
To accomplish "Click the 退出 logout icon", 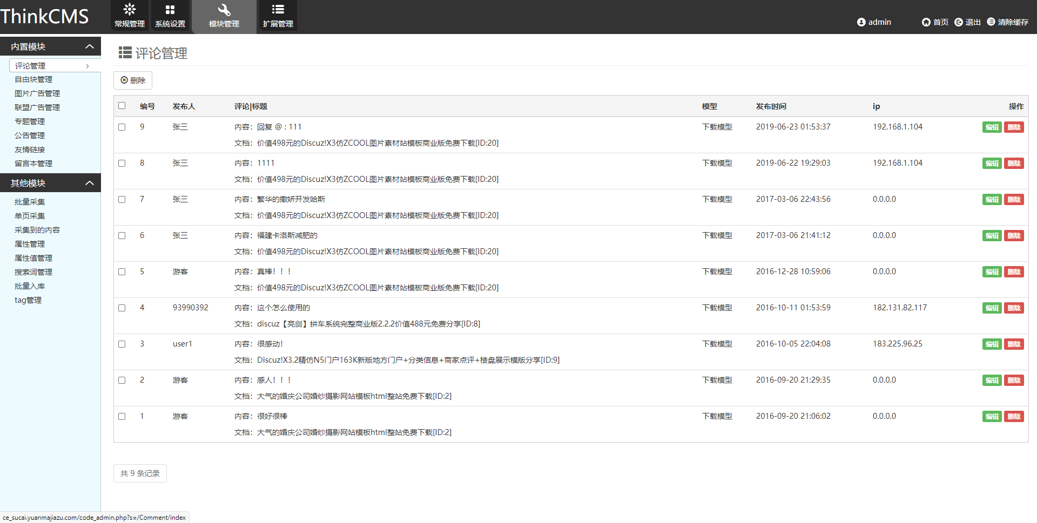I will pos(959,22).
